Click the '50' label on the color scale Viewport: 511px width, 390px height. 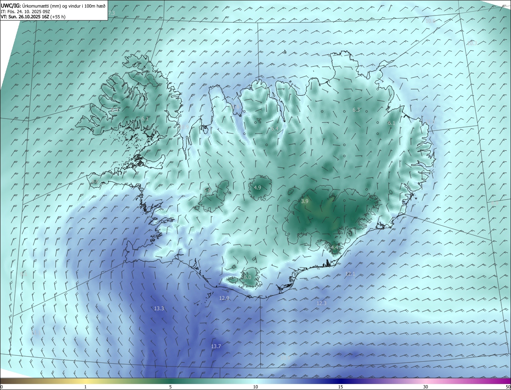(x=507, y=387)
